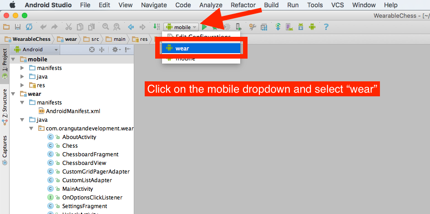This screenshot has width=430, height=214.
Task: Open the Captures side tab
Action: (x=5, y=150)
